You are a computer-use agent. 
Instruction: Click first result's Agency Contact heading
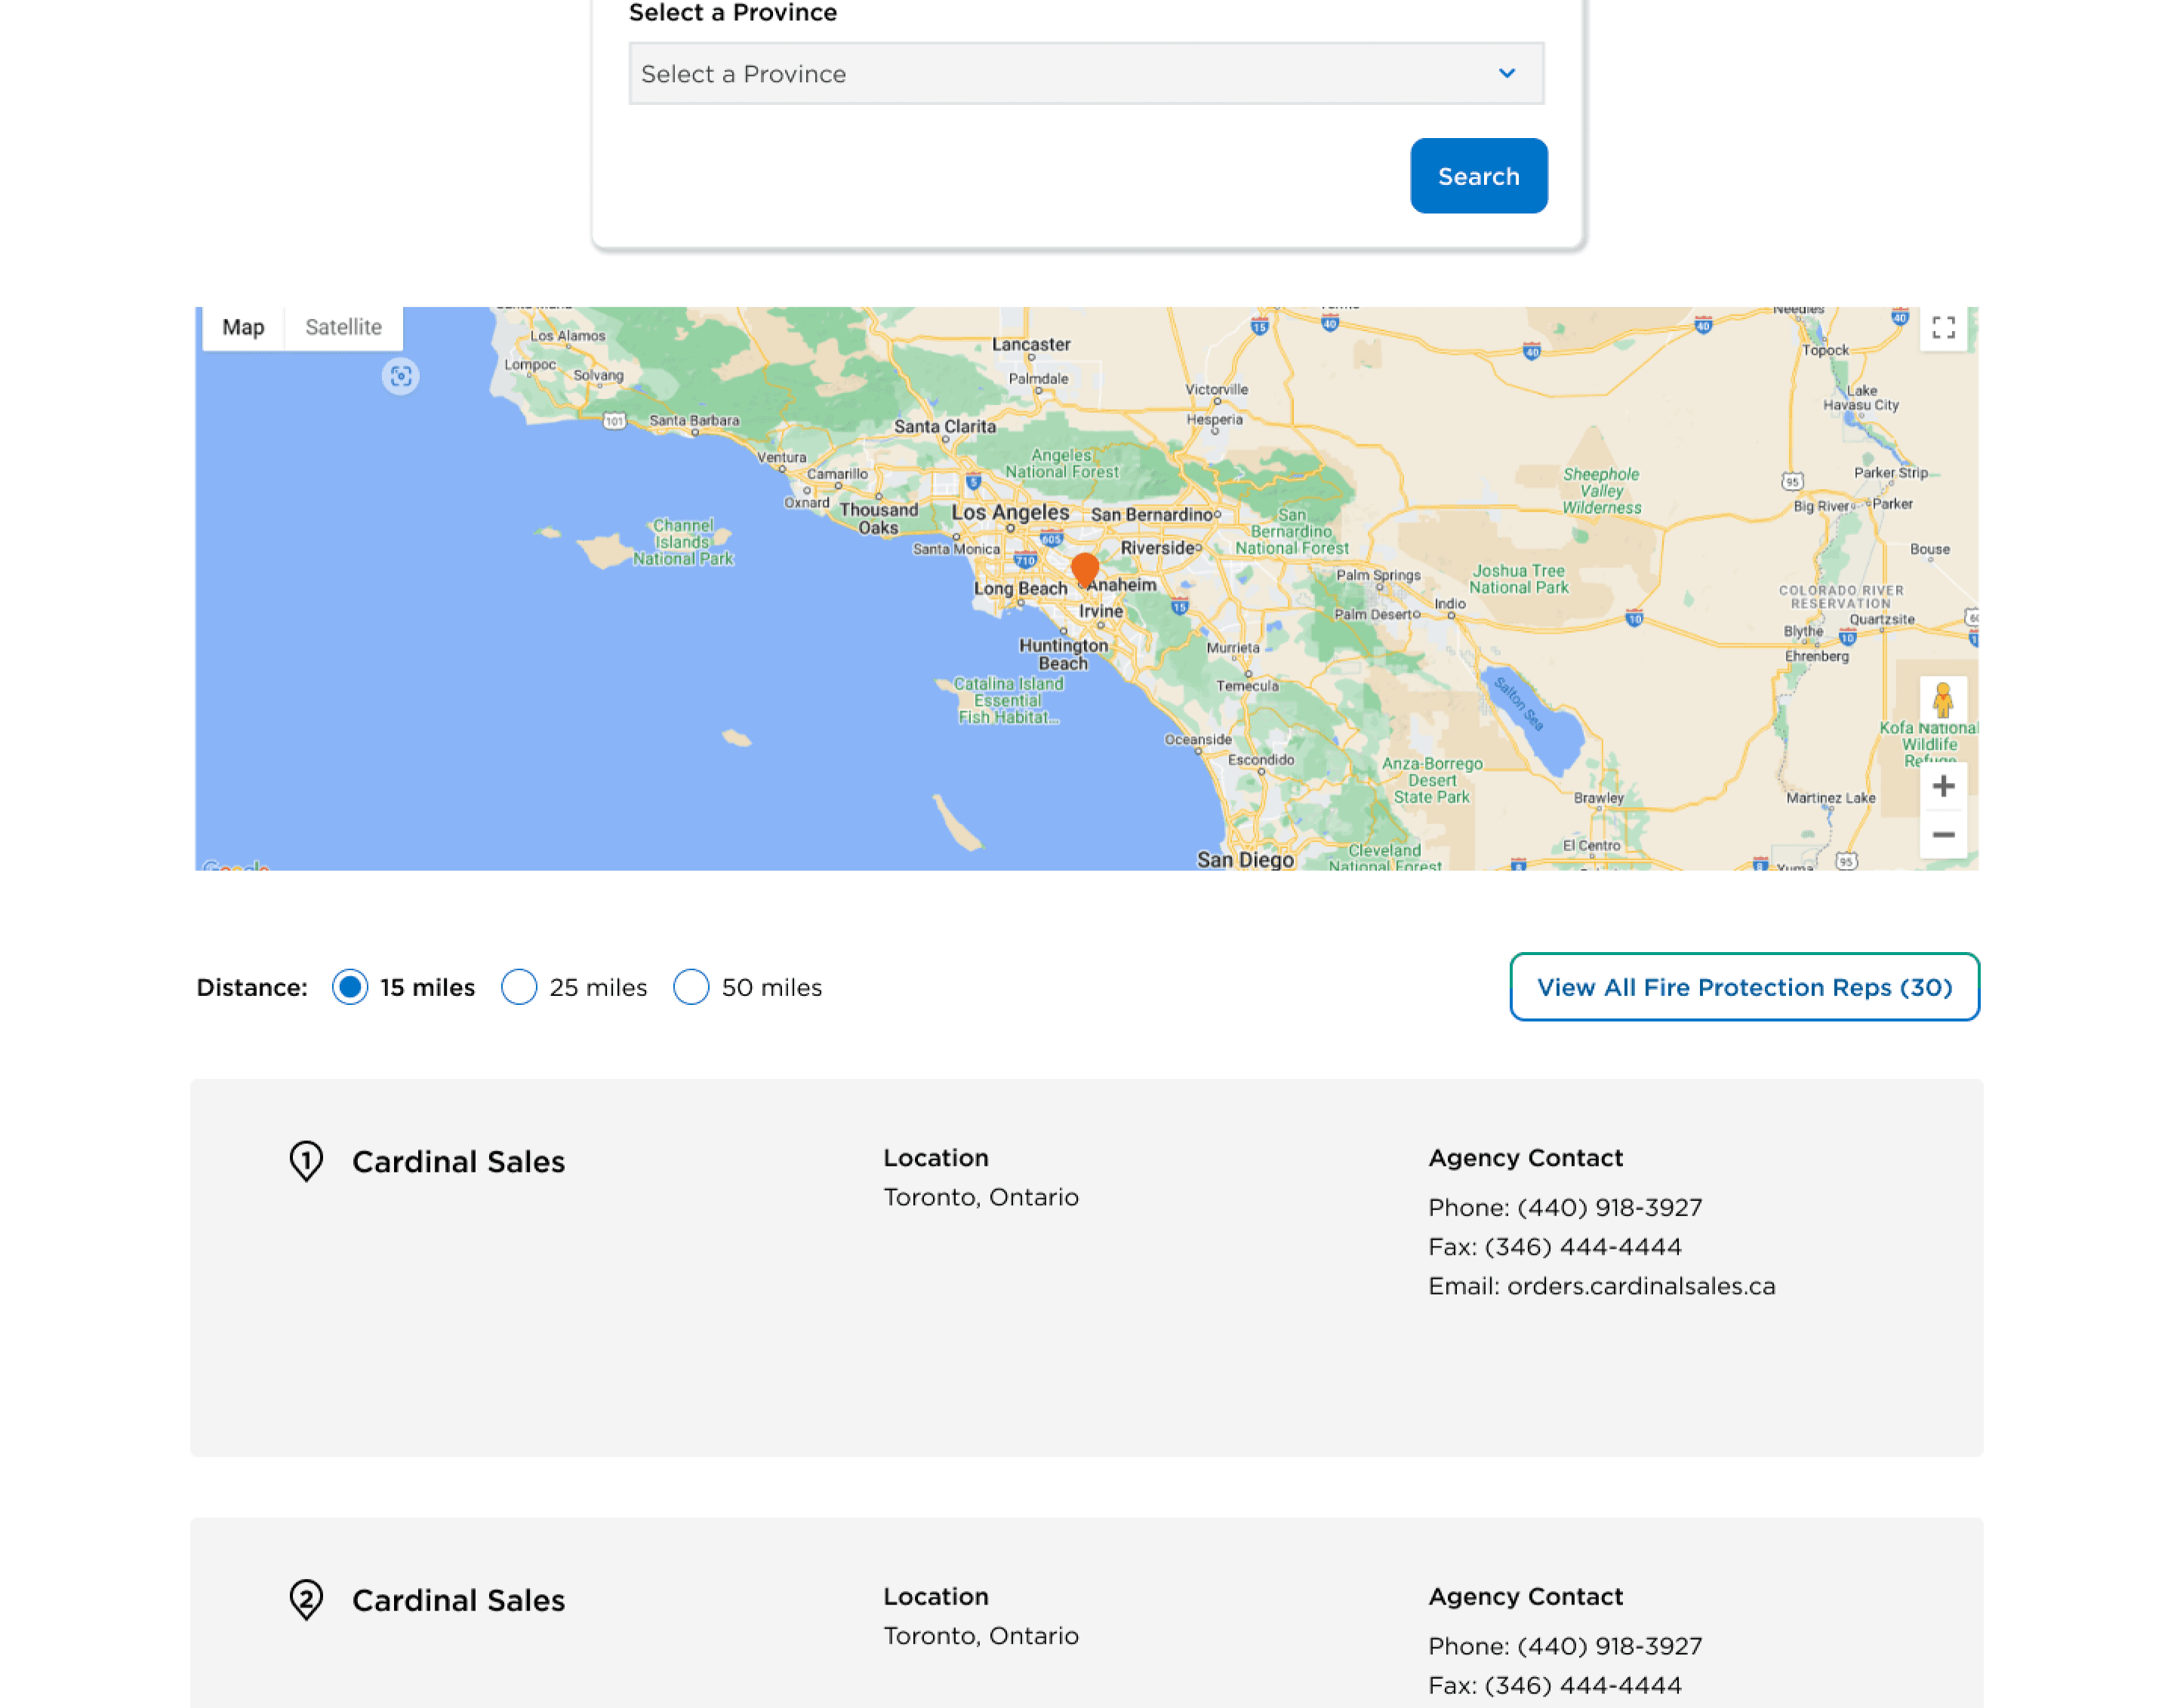click(x=1525, y=1157)
